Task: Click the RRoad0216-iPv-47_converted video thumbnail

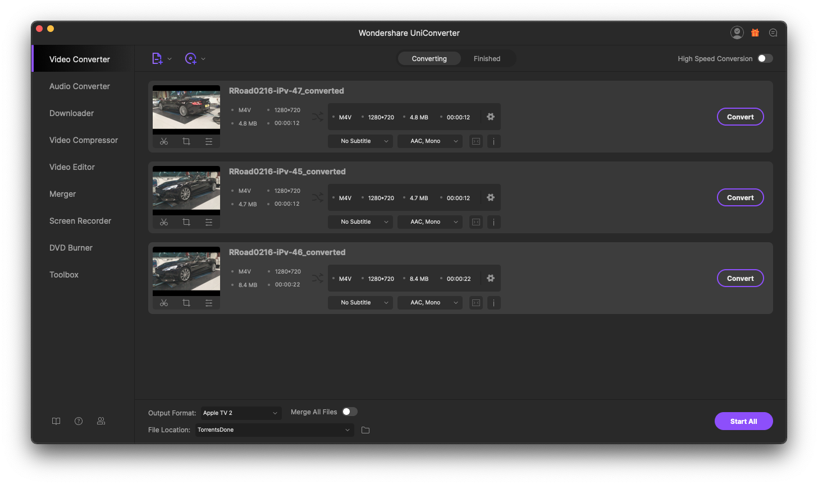Action: (186, 110)
